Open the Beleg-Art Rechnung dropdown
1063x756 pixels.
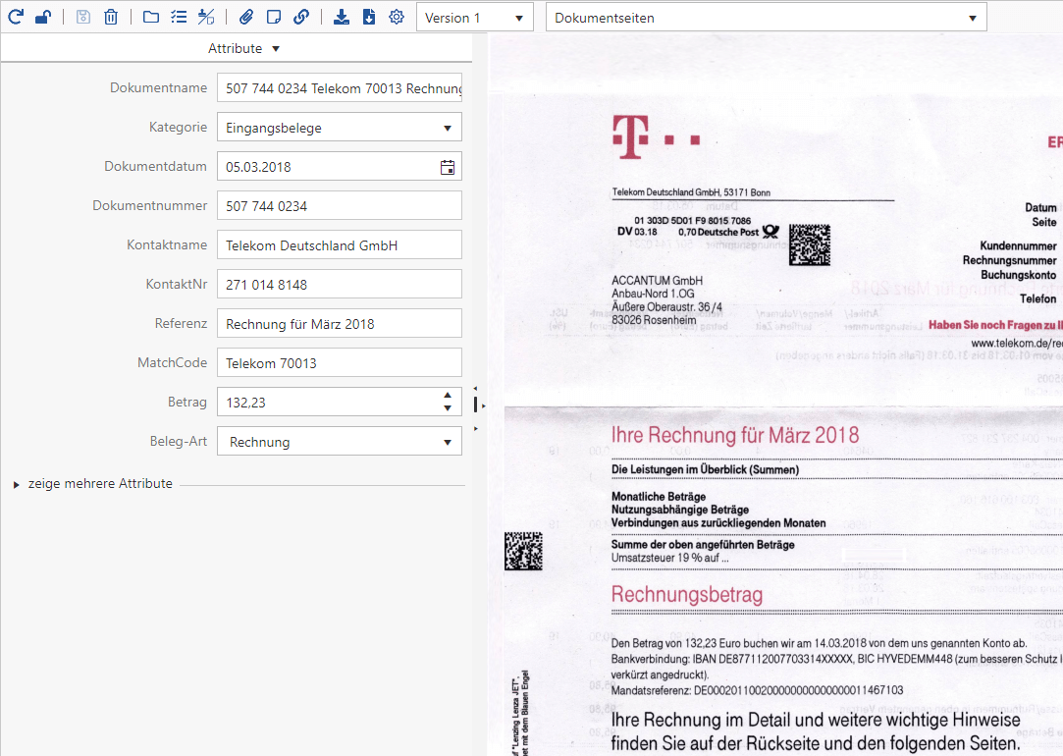pos(339,442)
